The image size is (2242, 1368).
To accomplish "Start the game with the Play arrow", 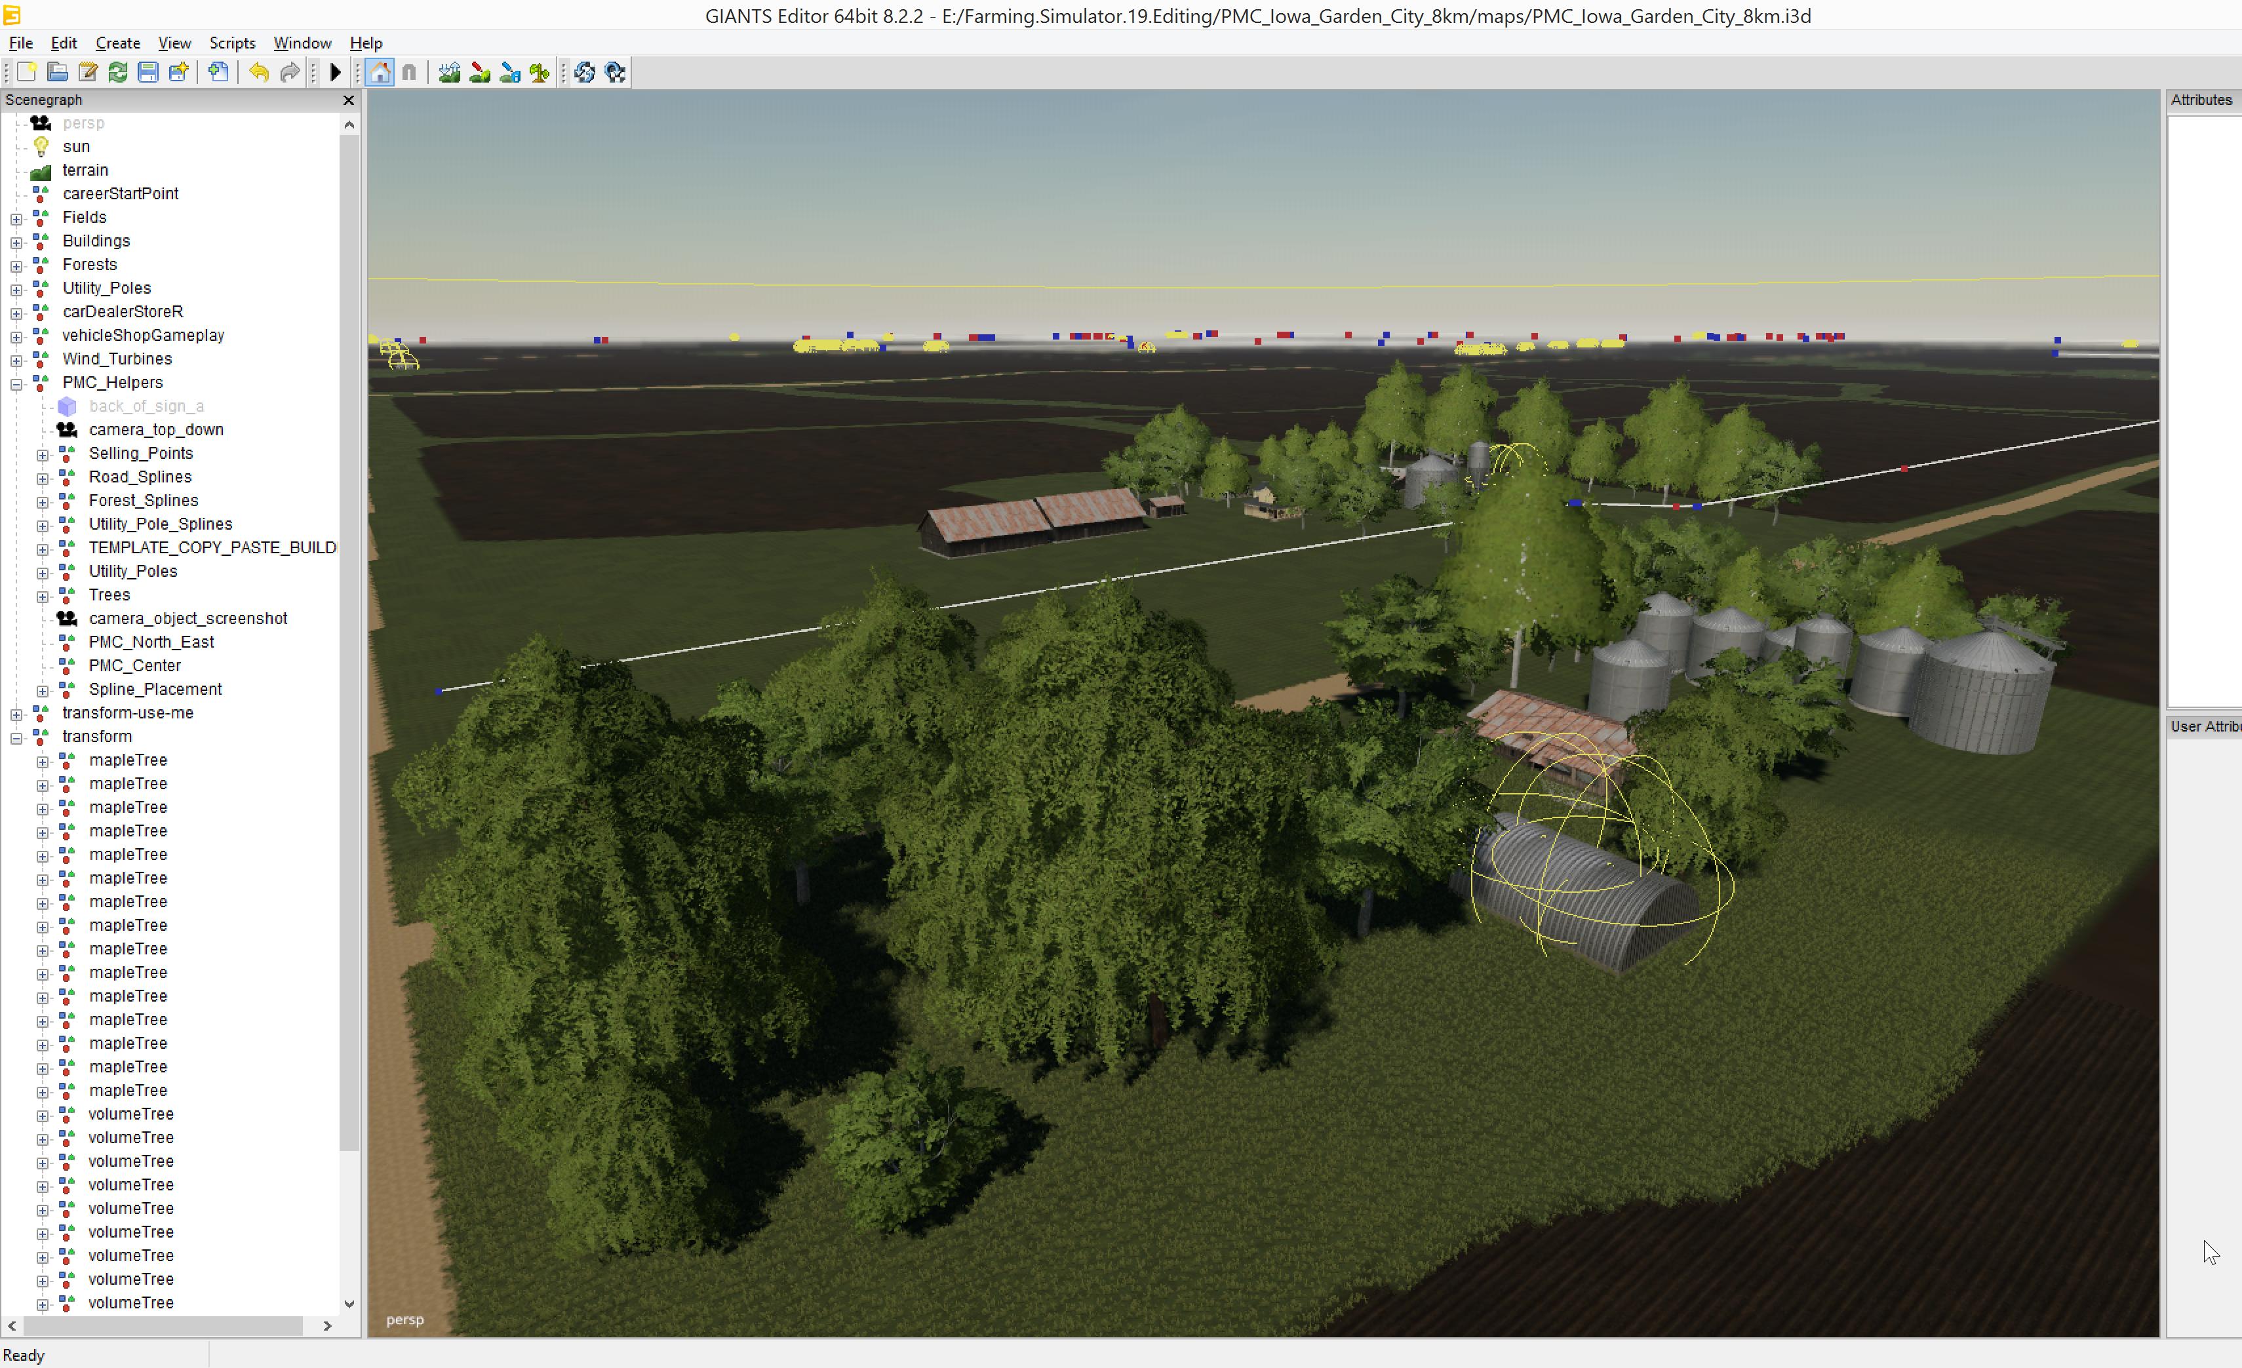I will coord(335,73).
